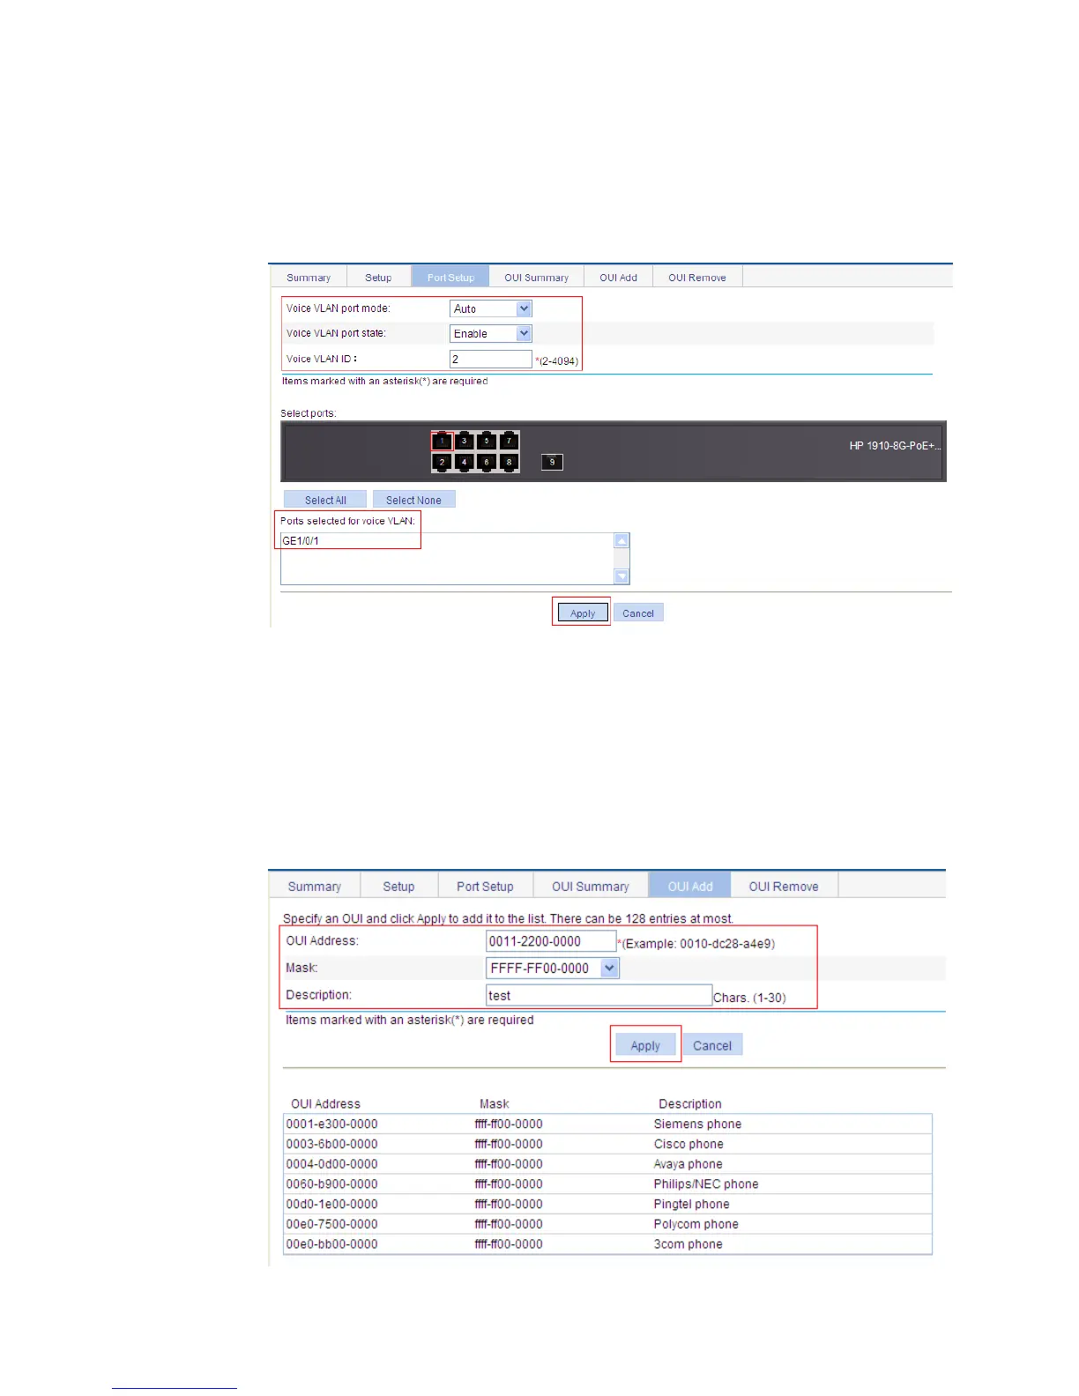The width and height of the screenshot is (1079, 1396).
Task: Click the Select All ports button
Action: (325, 500)
